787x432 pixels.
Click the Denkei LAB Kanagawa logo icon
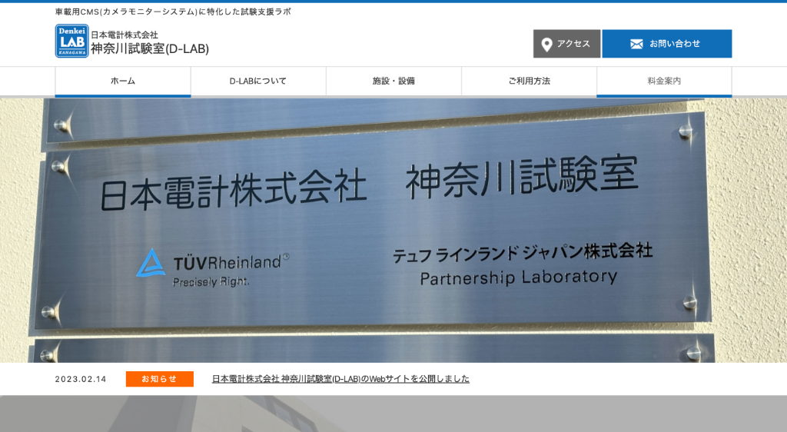tap(71, 41)
